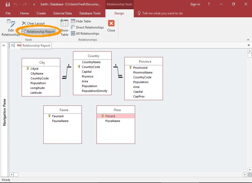This screenshot has width=252, height=183.
Task: Select highlighted FloraId field
Action: 116,116
